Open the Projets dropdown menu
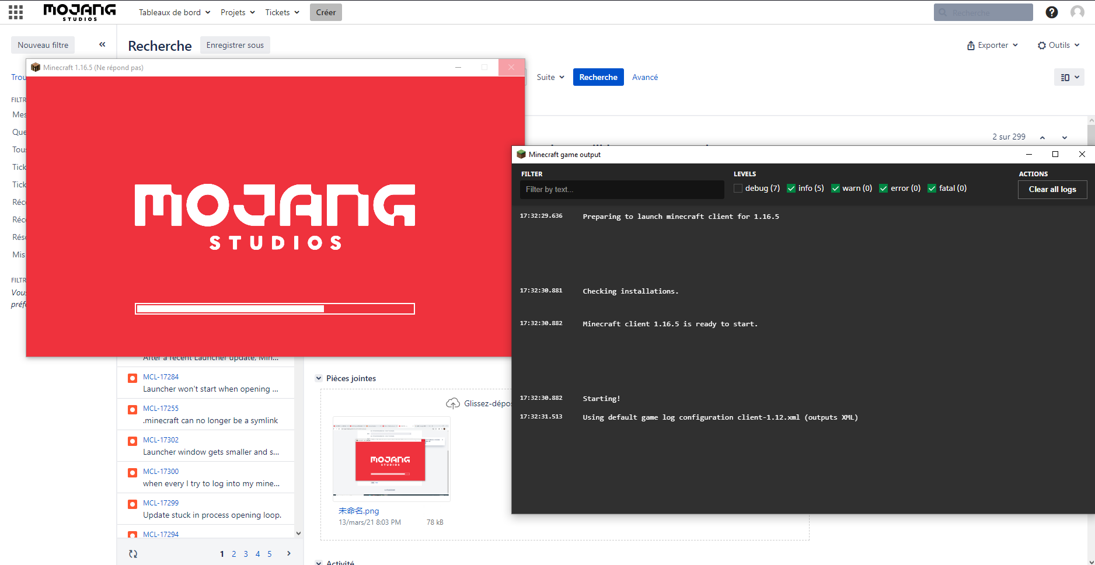The image size is (1095, 565). pyautogui.click(x=238, y=12)
